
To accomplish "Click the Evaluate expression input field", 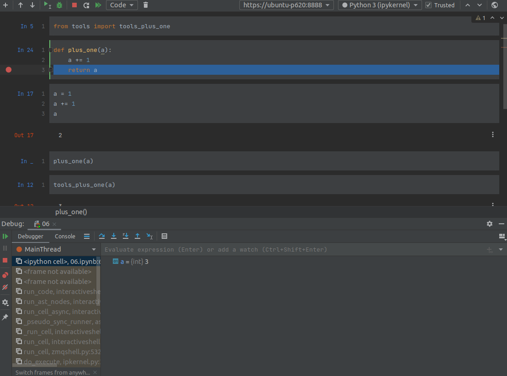I will [x=292, y=249].
